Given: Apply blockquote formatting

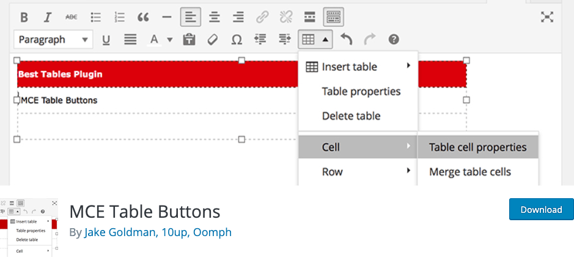Looking at the screenshot, I should 143,17.
